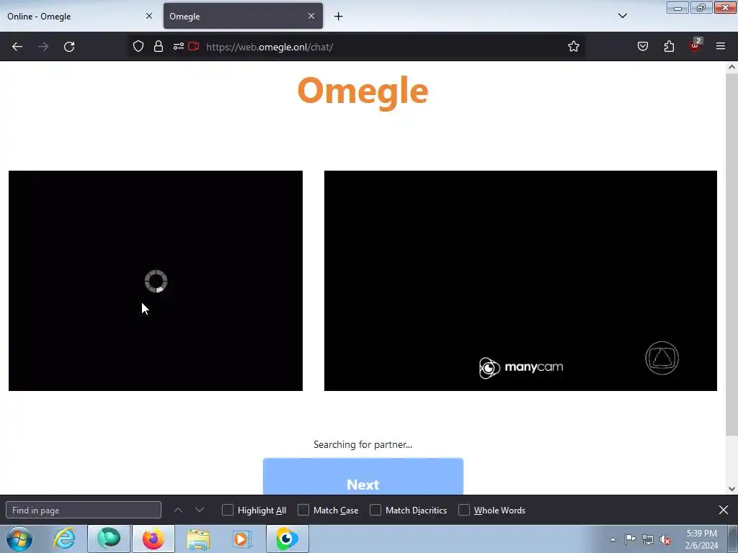Enable Match Case checkbox
Screen dimensions: 738x553
click(303, 511)
